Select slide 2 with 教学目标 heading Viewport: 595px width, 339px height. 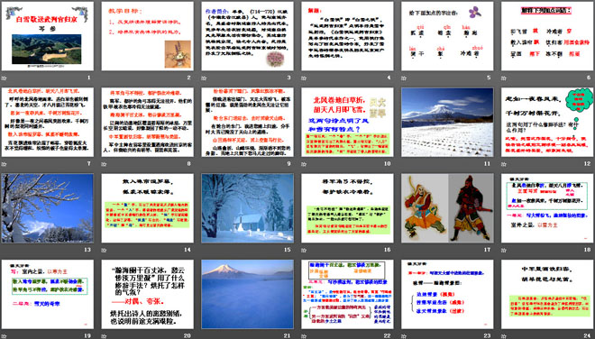click(147, 36)
